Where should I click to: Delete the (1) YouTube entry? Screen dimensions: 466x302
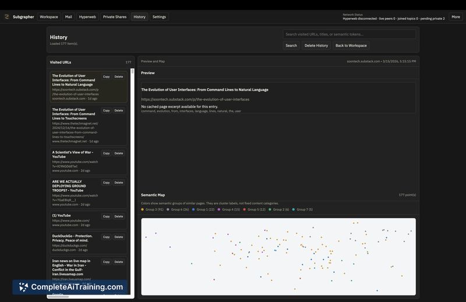point(119,216)
